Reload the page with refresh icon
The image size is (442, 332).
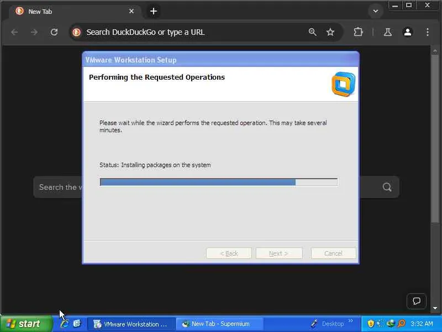[54, 32]
